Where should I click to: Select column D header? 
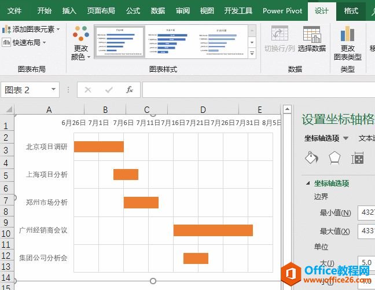(203, 109)
